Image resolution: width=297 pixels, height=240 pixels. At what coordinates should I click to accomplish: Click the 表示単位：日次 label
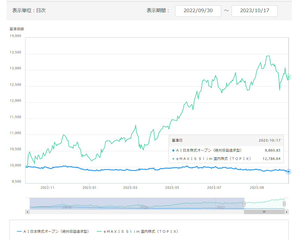pos(29,11)
